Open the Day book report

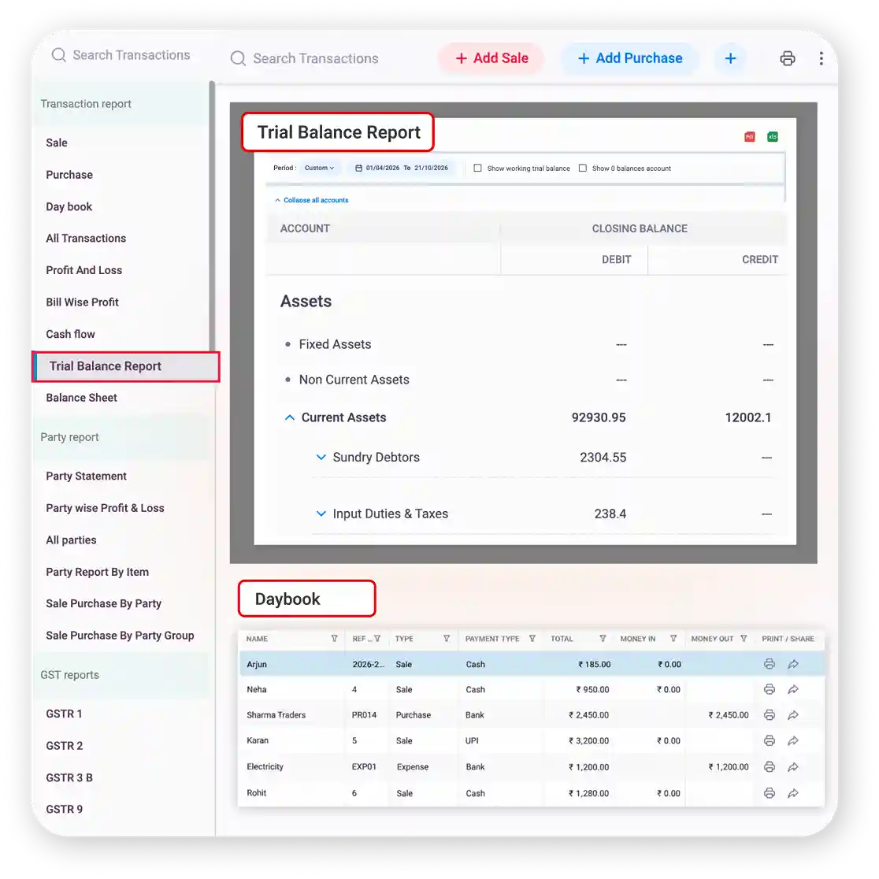69,206
